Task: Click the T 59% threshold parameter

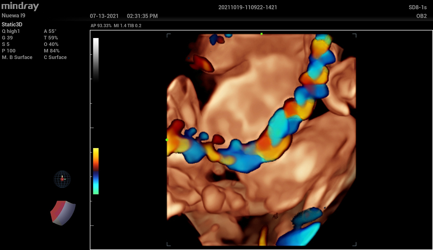Action: (x=51, y=38)
